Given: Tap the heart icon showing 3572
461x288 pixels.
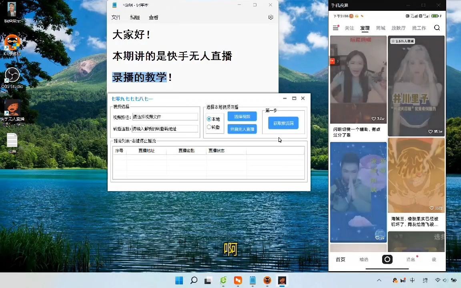Looking at the screenshot, I should [432, 208].
